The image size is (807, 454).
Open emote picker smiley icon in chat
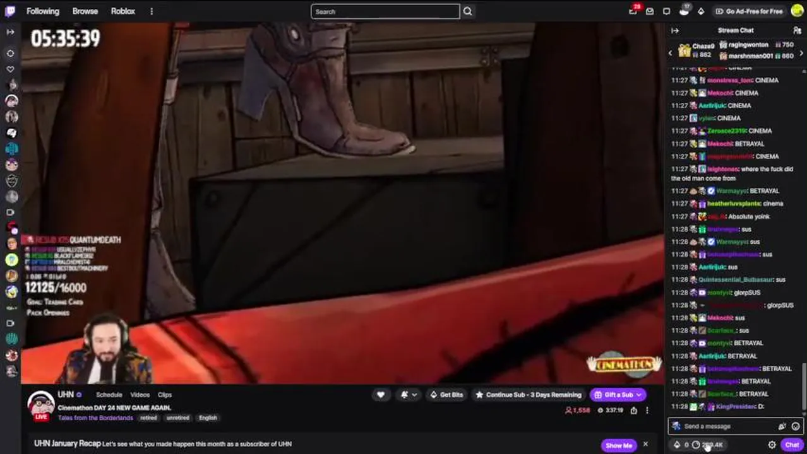pyautogui.click(x=796, y=426)
